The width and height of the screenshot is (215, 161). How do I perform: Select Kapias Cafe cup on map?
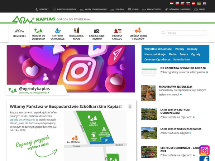point(94,137)
